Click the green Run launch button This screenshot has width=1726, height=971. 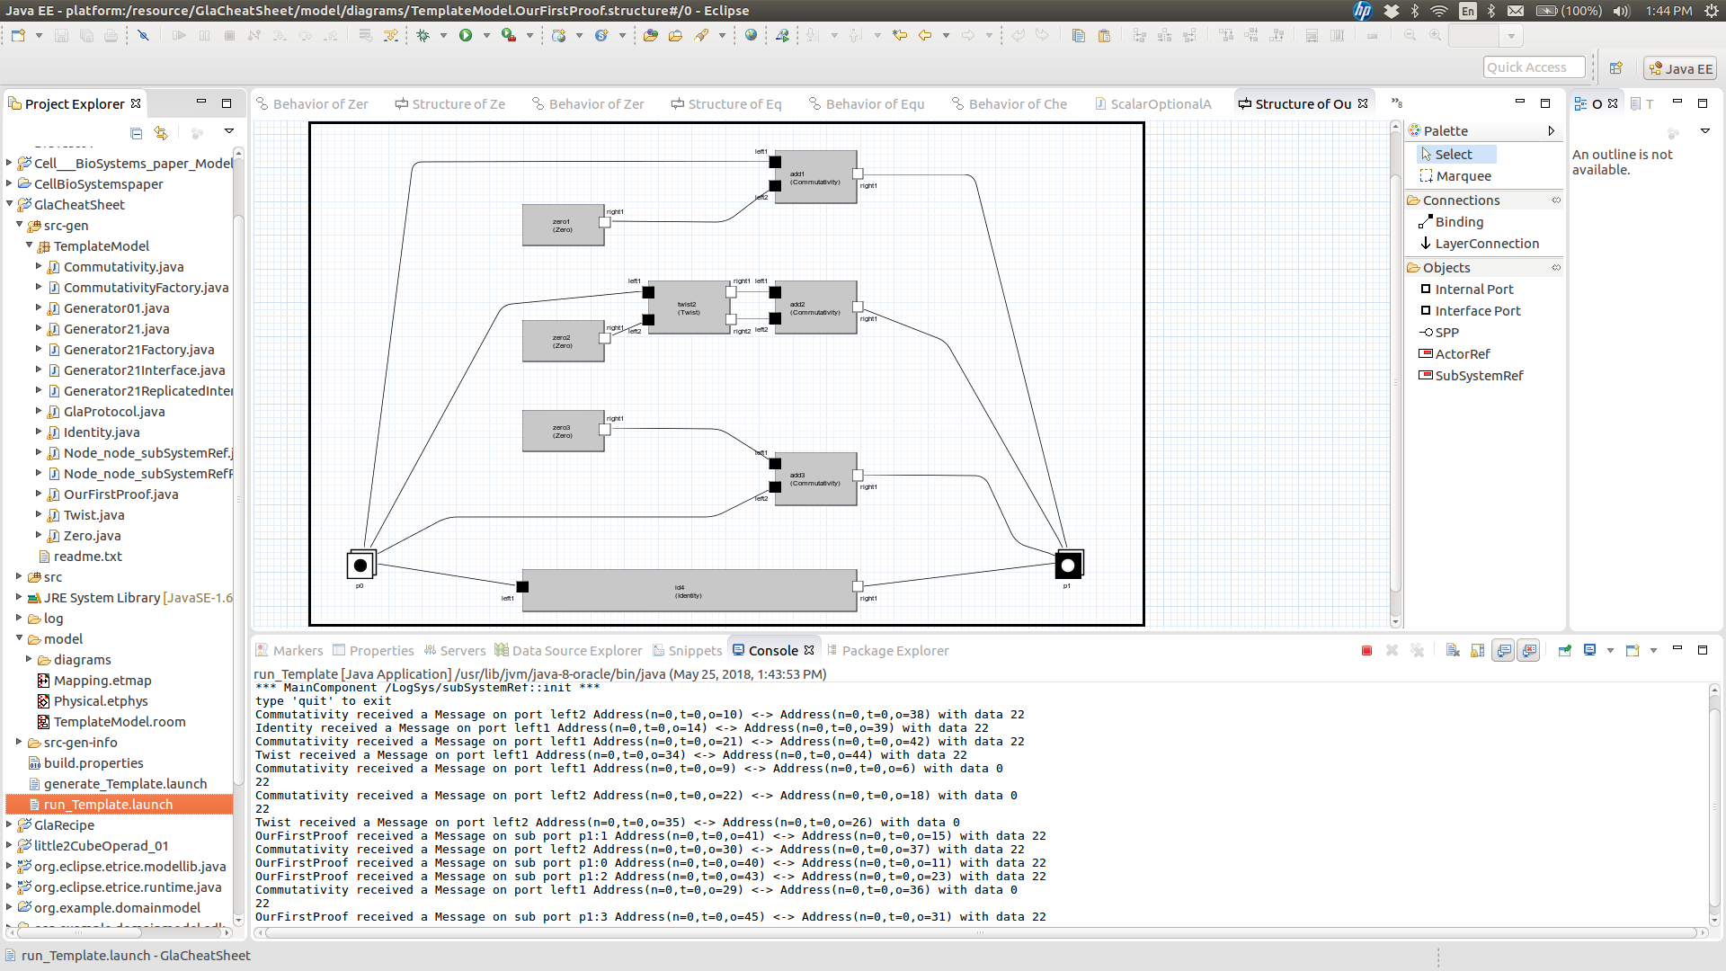click(x=466, y=36)
